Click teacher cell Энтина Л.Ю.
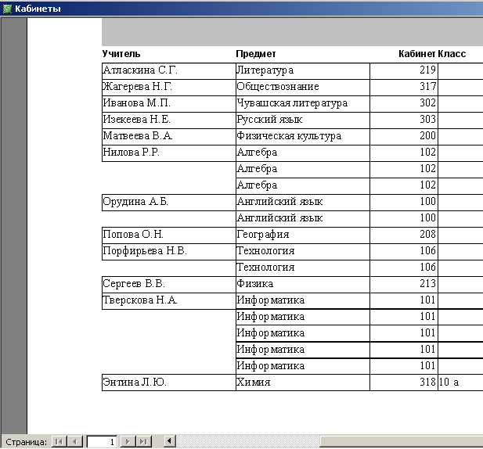This screenshot has width=483, height=449. pos(169,383)
